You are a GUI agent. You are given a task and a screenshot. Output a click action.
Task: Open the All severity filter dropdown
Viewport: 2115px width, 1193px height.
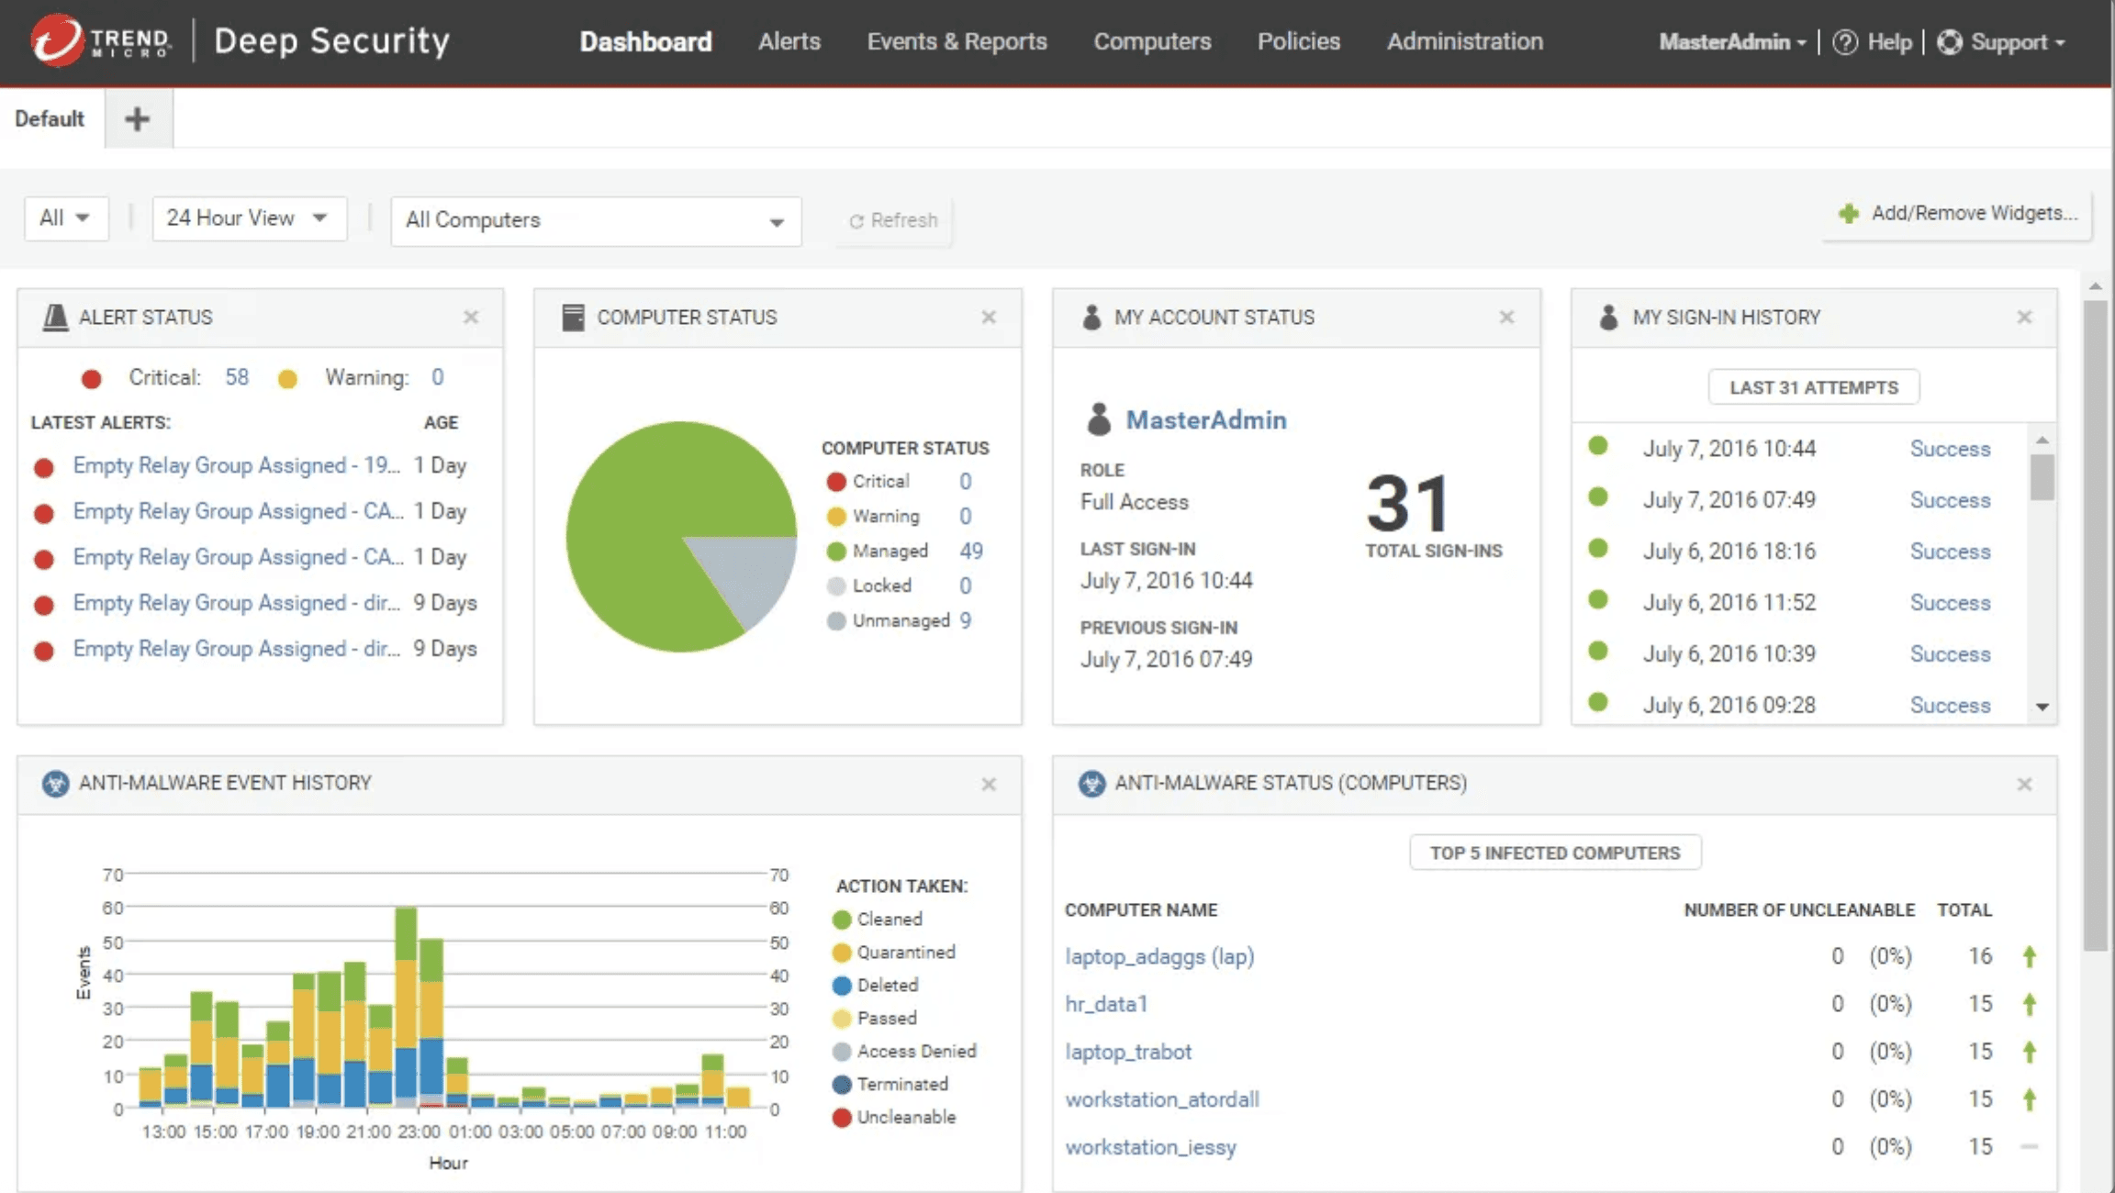point(66,217)
